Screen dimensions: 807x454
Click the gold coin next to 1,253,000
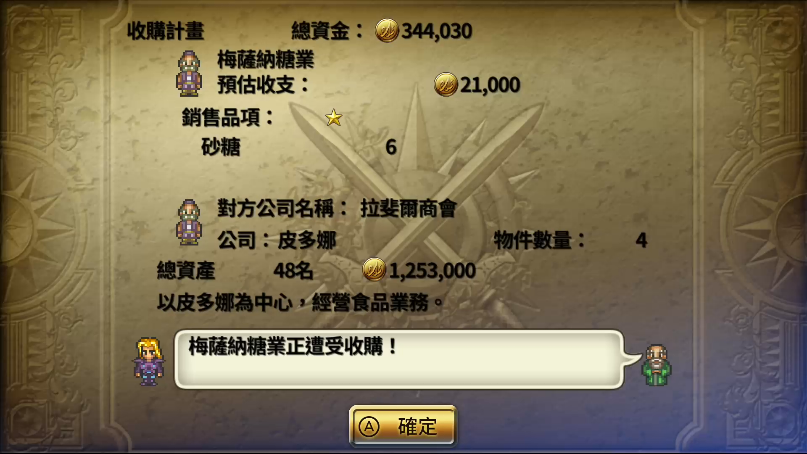[x=374, y=269]
